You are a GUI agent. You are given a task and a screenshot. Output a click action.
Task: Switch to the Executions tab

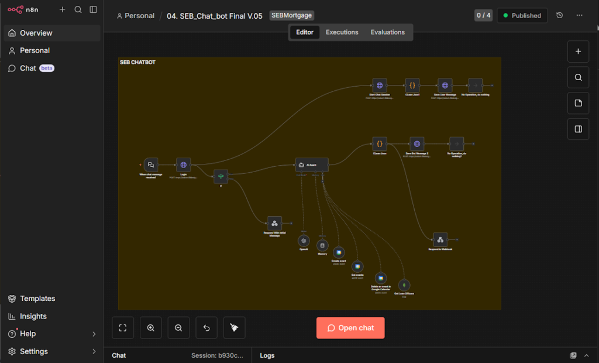(342, 32)
